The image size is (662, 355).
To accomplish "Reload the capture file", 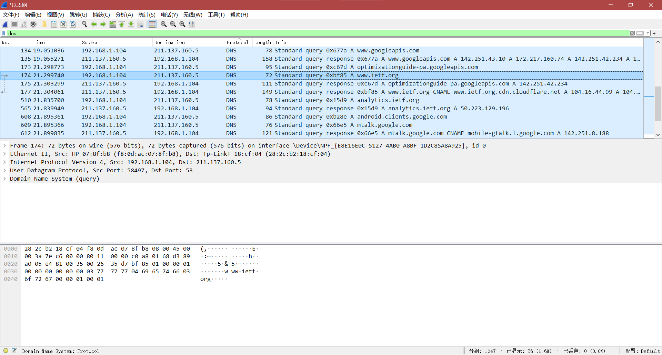I will click(73, 24).
